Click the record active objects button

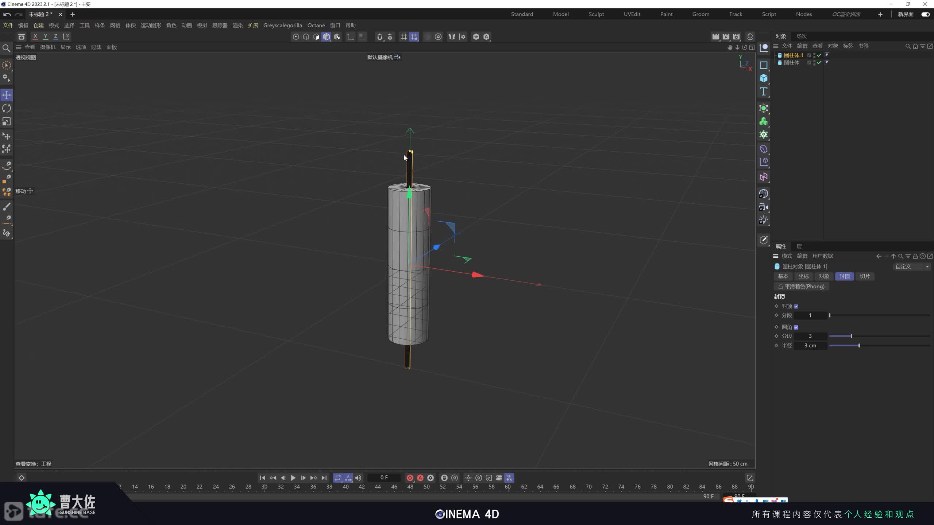pyautogui.click(x=410, y=478)
